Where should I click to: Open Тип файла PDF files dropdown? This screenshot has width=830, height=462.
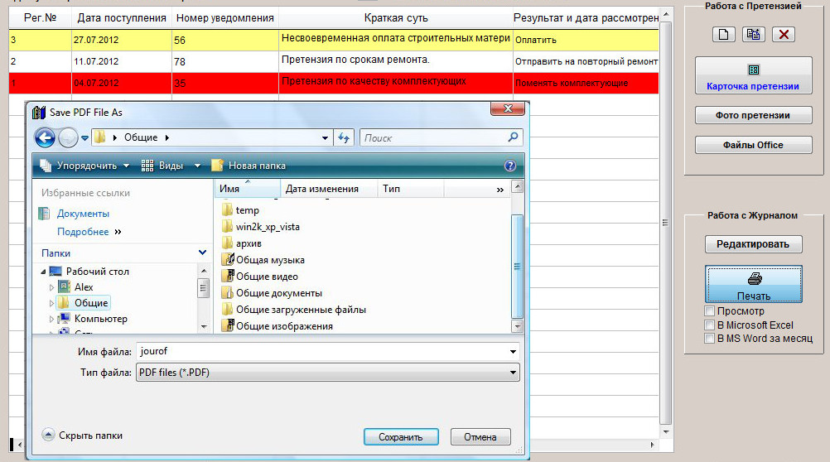(328, 373)
